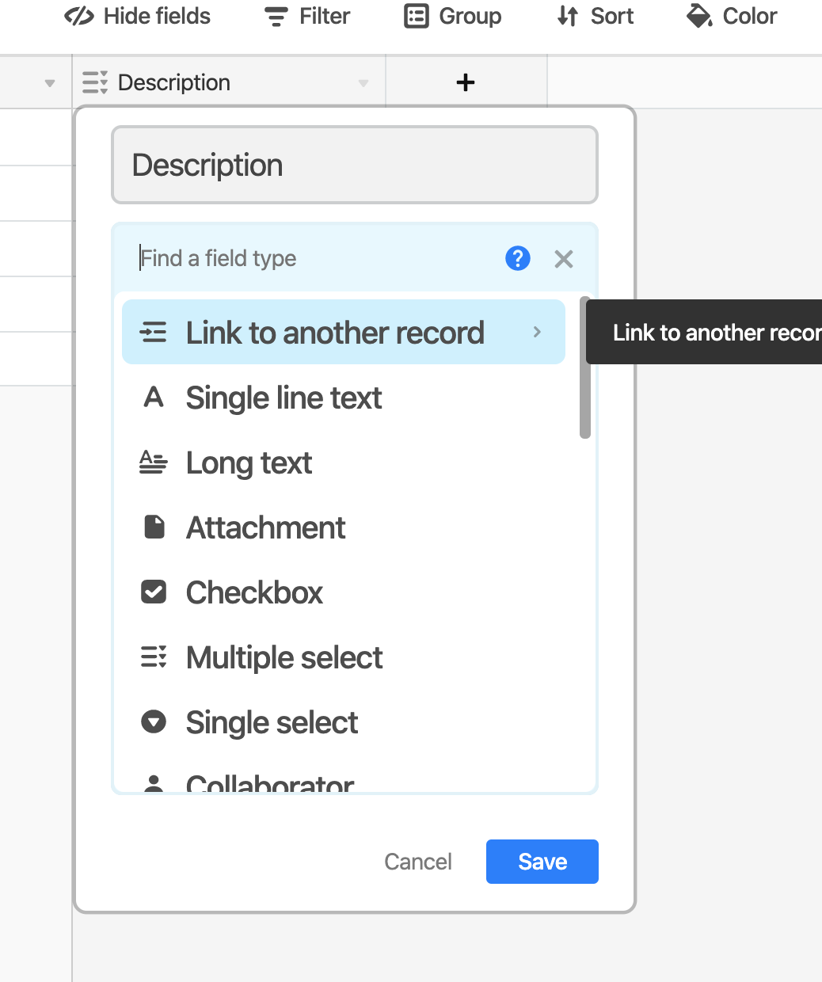Image resolution: width=822 pixels, height=982 pixels.
Task: Clear the field type search with X
Action: (564, 259)
